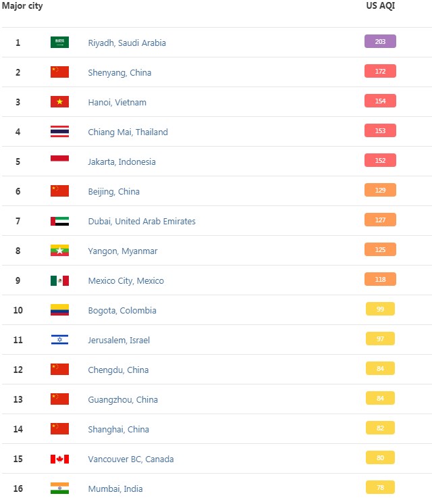Viewport: 432px width, 500px height.
Task: Click the Thailand flag icon
Action: (59, 132)
